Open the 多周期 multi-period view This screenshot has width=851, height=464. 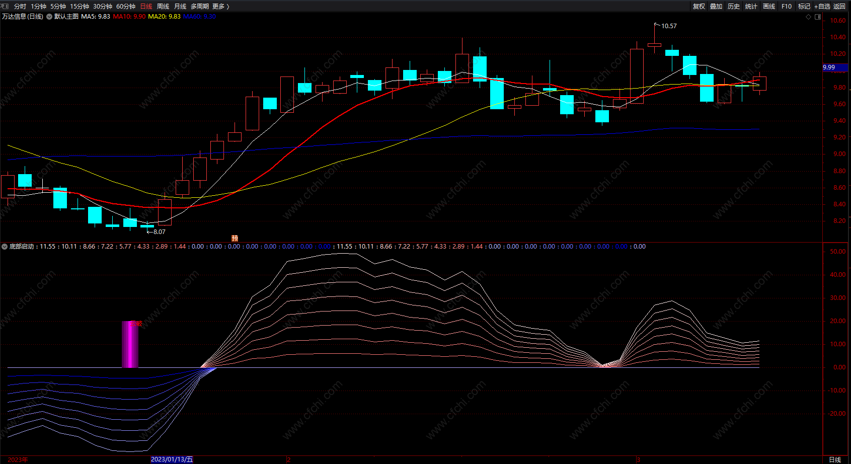point(200,6)
